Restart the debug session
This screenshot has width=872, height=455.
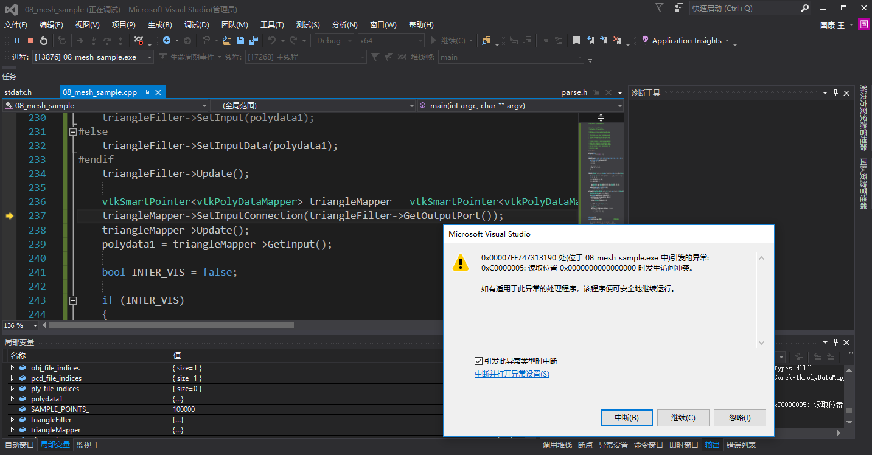pyautogui.click(x=43, y=40)
